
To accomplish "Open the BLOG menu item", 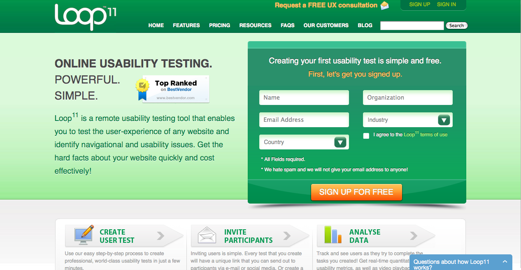I will pos(365,25).
